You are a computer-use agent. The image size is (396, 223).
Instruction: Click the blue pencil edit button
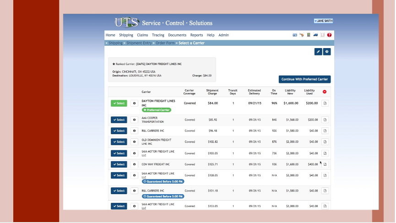click(318, 52)
